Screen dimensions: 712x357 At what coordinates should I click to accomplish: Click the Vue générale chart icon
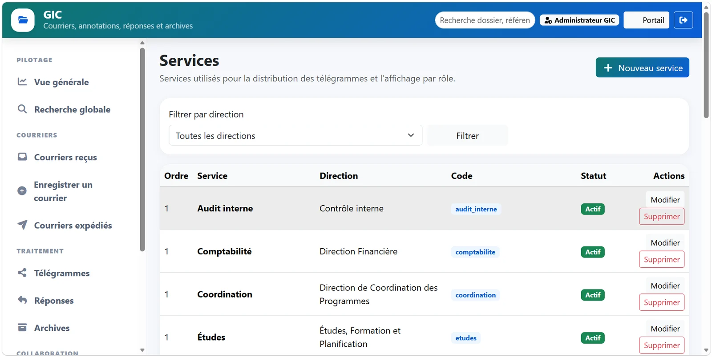[x=22, y=82]
